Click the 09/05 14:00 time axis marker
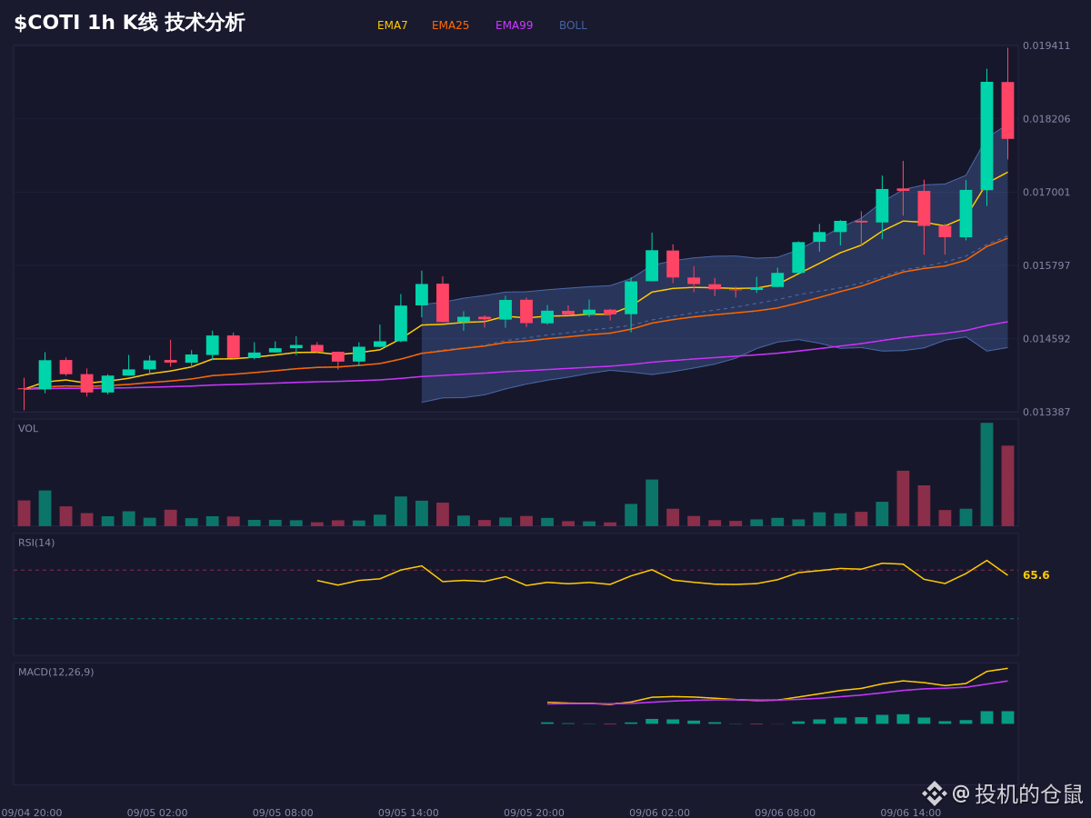Viewport: 1091px width, 818px height. (408, 813)
